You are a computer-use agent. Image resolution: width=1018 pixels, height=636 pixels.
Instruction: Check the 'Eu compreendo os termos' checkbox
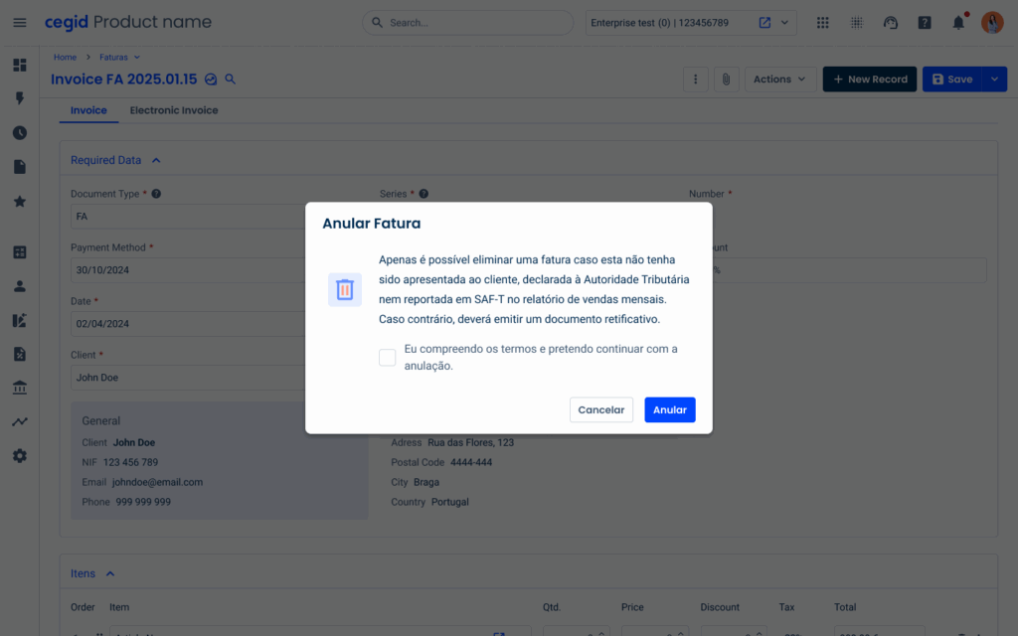point(388,358)
